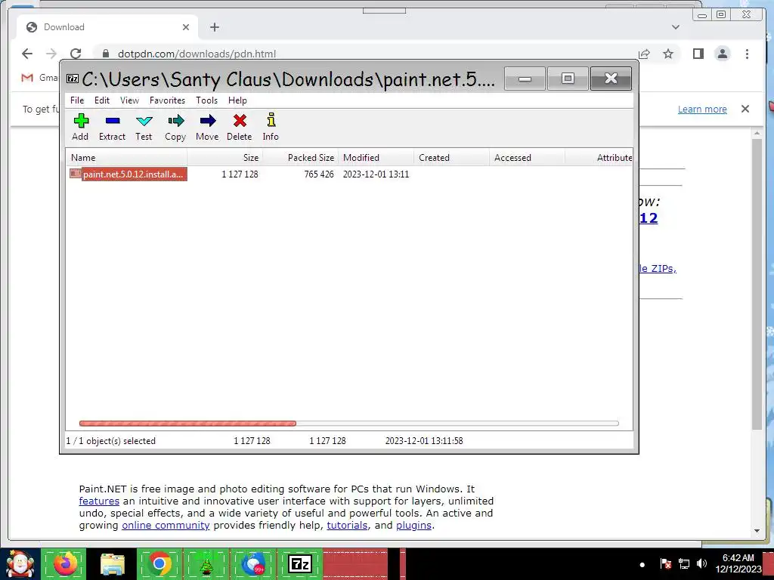Sort list by Size column header

225,158
